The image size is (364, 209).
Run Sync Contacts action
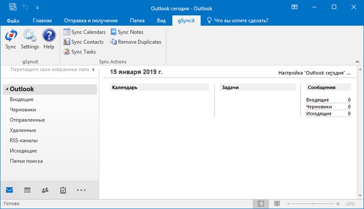click(84, 42)
